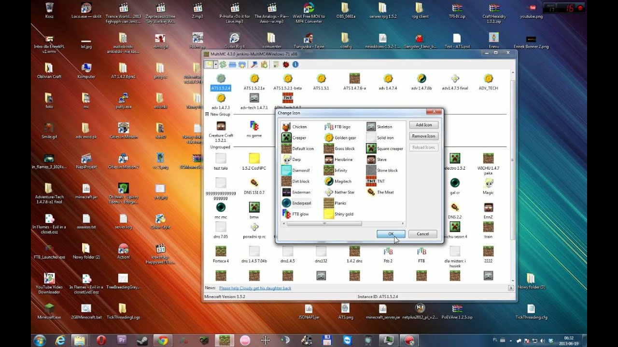Click the refresh instances toolbar icon
Viewport: 618px width, 347px height.
click(223, 64)
